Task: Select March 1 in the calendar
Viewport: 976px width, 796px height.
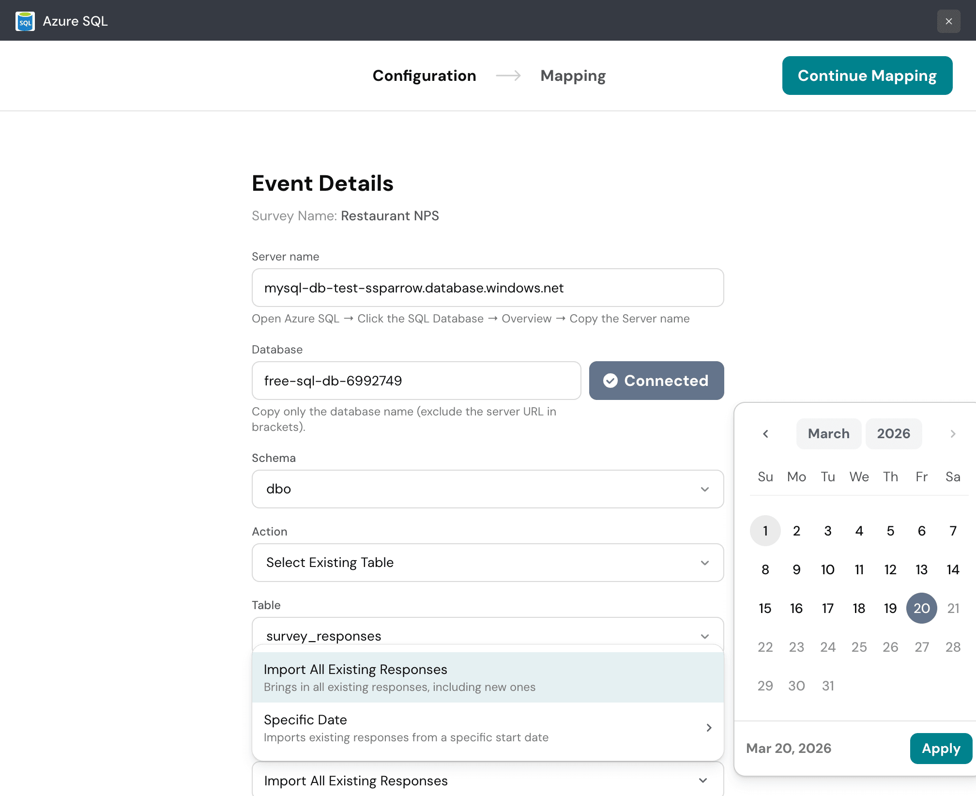Action: pyautogui.click(x=765, y=531)
